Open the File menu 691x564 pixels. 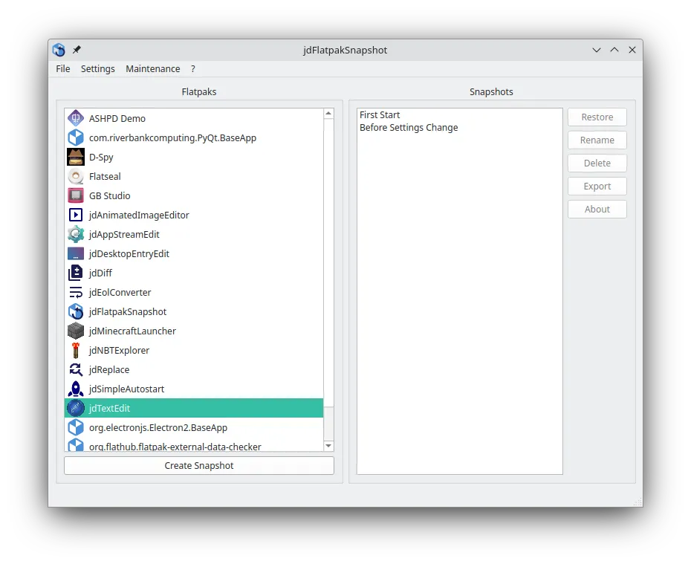pyautogui.click(x=63, y=69)
